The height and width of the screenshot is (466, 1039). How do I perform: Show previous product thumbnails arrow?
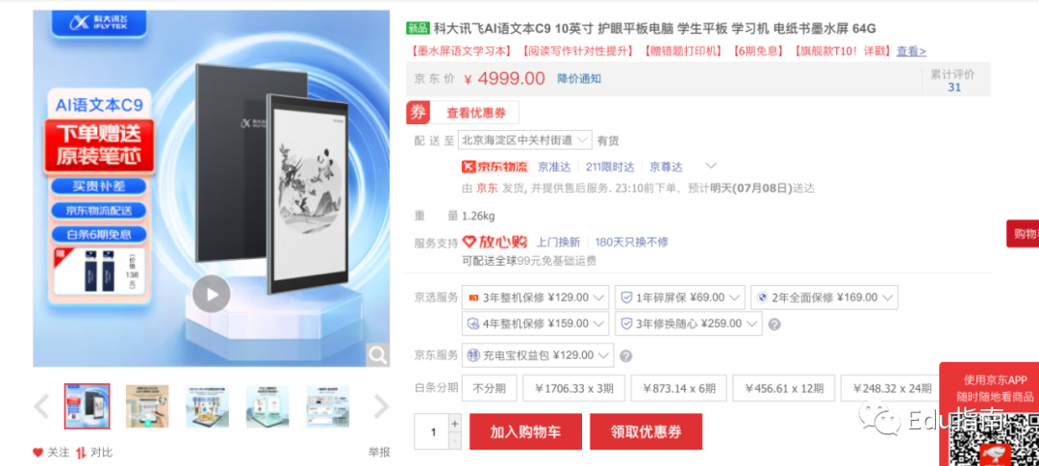pos(41,406)
